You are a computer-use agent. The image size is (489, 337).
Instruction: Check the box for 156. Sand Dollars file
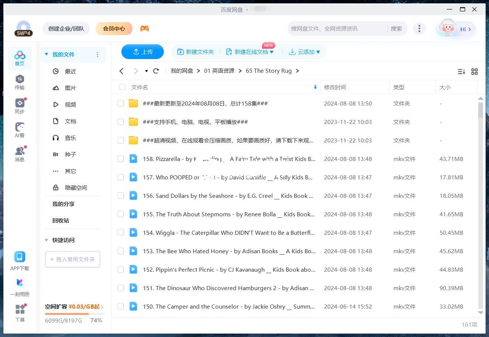[121, 196]
